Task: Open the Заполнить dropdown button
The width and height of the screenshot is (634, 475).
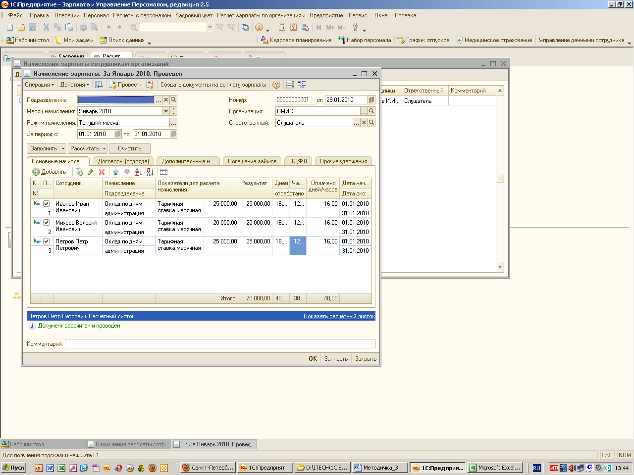Action: point(47,148)
